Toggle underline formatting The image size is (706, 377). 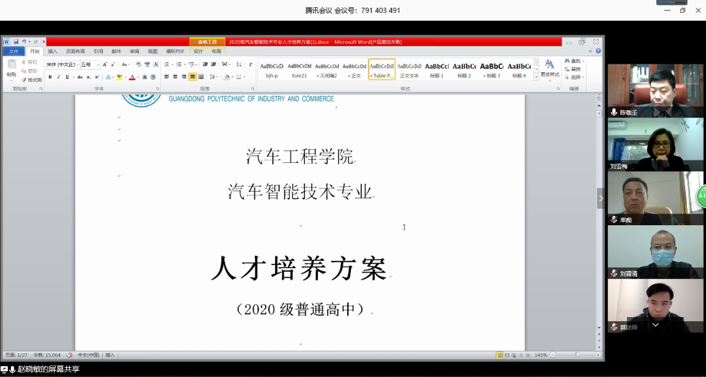[x=67, y=77]
